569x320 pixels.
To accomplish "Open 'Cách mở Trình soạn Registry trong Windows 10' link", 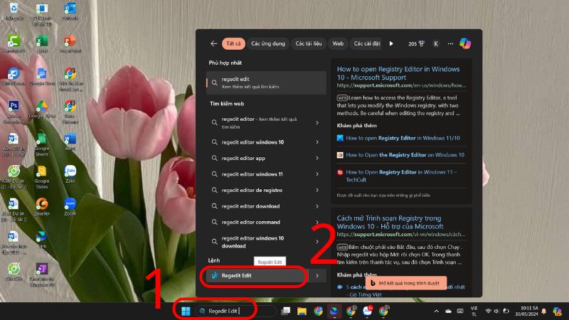I will click(390, 222).
